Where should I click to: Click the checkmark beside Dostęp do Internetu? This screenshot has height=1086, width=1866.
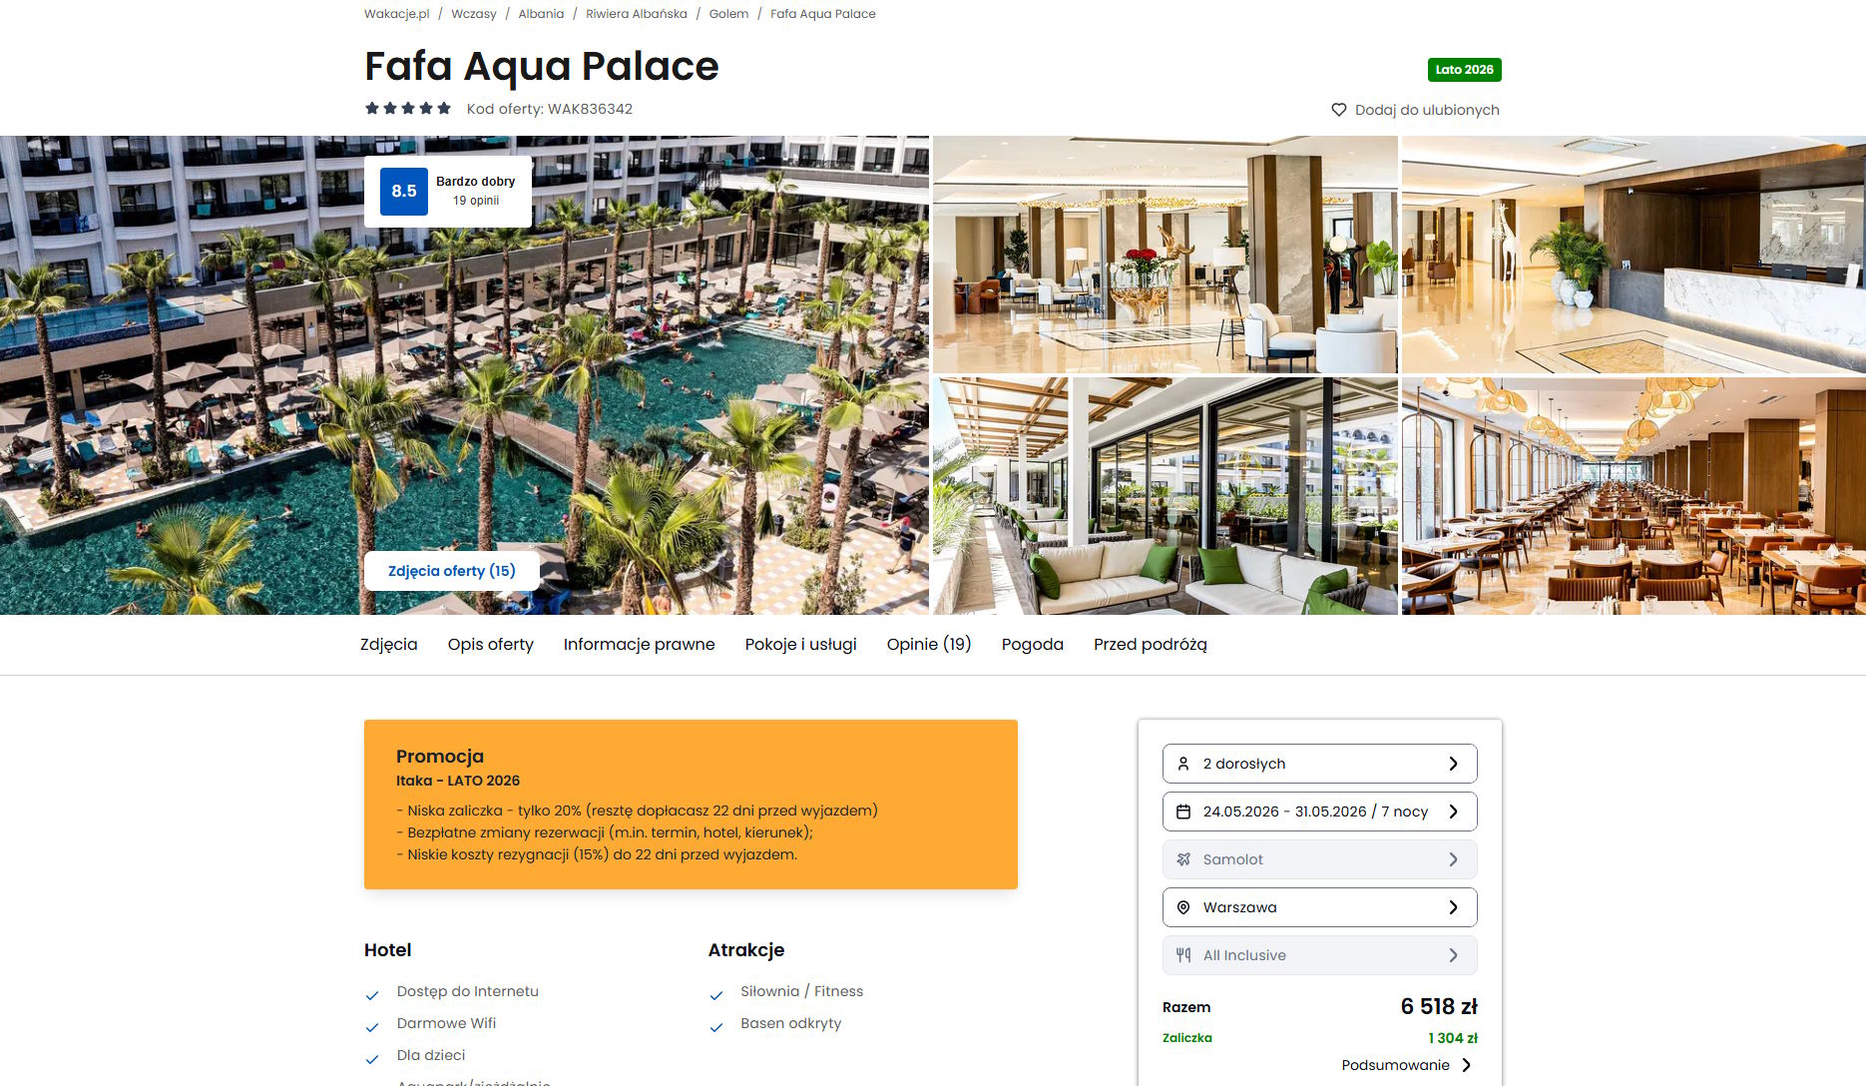coord(372,995)
